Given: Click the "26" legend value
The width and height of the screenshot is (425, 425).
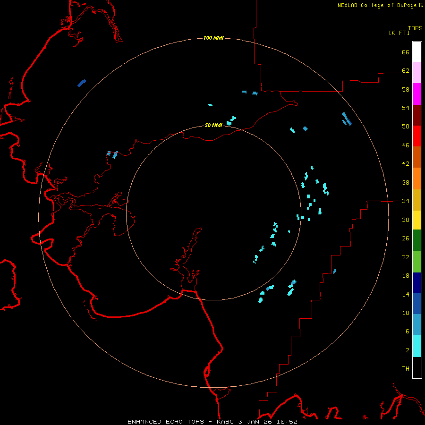Looking at the screenshot, I should pyautogui.click(x=406, y=238).
